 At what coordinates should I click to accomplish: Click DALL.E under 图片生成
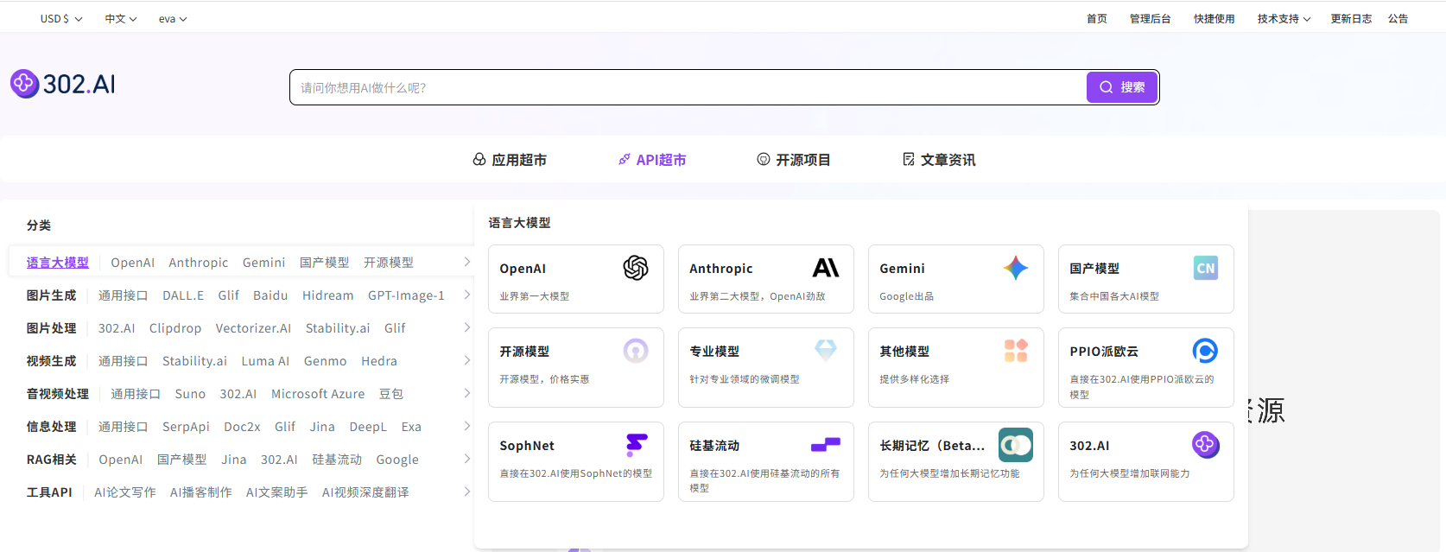coord(183,295)
